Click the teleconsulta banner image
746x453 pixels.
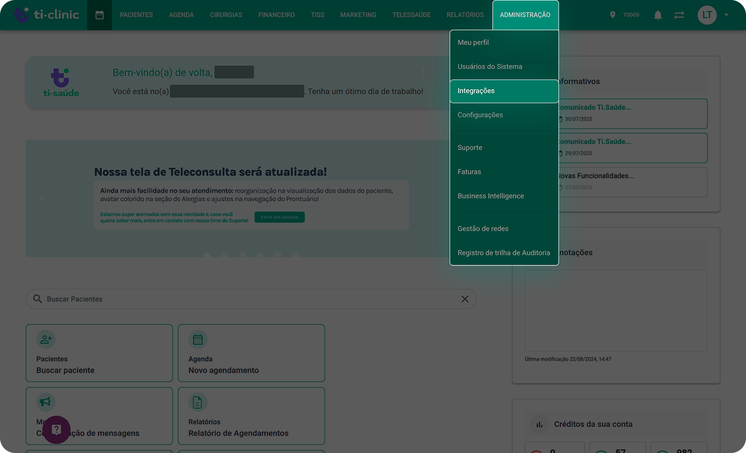[x=238, y=198]
